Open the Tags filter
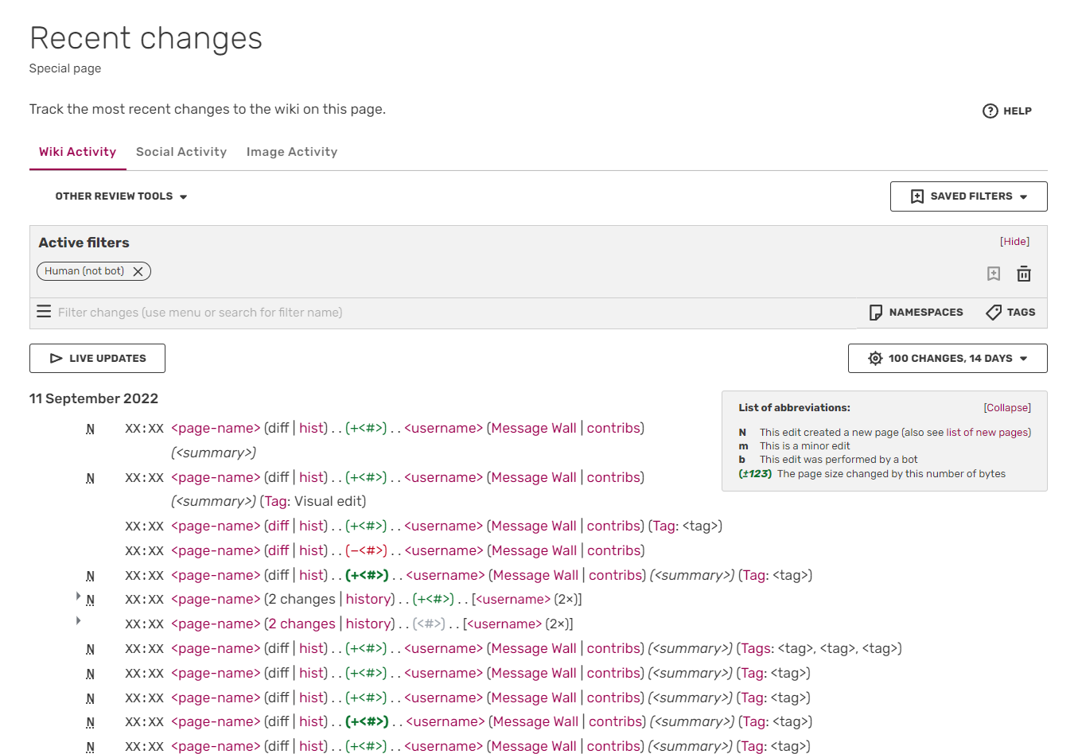 1010,313
